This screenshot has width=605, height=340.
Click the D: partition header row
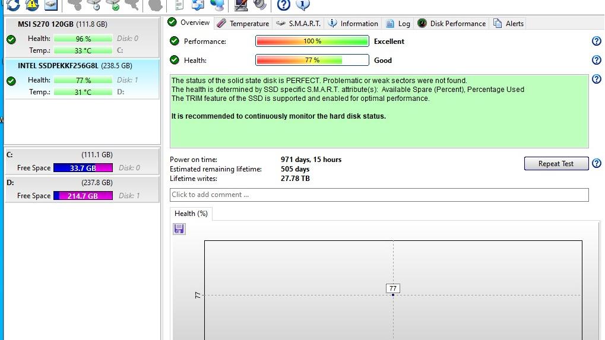tap(82, 182)
